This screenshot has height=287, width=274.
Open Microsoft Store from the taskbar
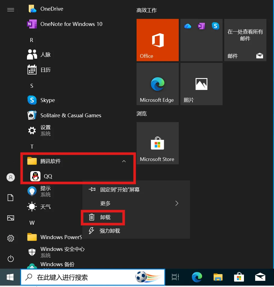pos(239,277)
